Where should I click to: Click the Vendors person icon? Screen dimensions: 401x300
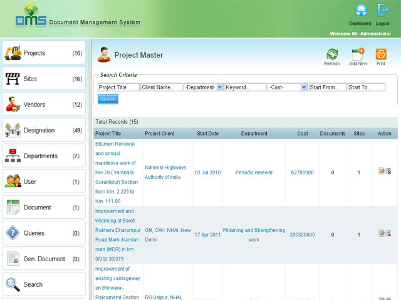click(x=13, y=104)
